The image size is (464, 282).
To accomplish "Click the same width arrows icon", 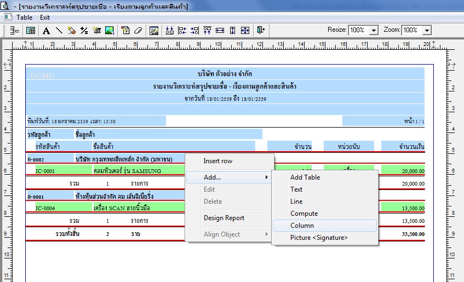I will (220, 31).
